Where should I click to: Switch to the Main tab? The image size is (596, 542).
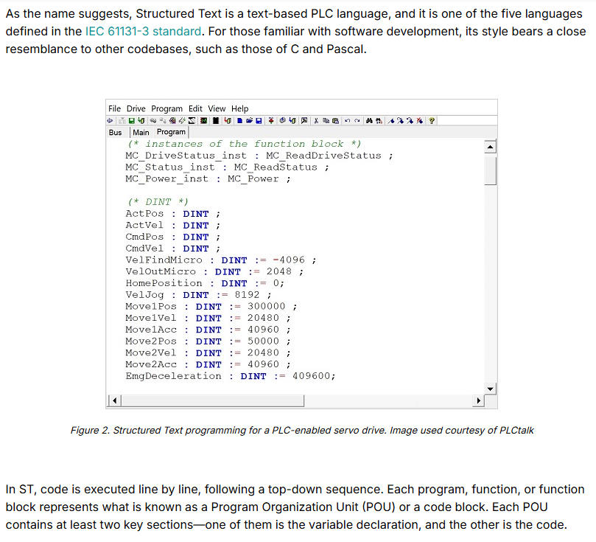coord(141,133)
